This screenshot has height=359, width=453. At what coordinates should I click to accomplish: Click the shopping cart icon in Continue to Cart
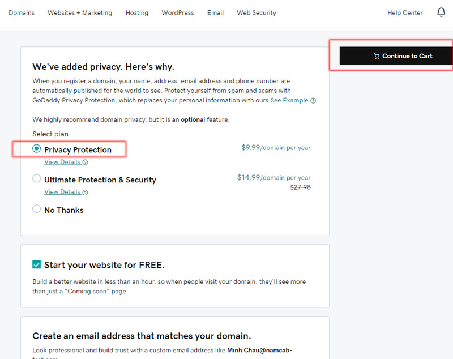376,56
